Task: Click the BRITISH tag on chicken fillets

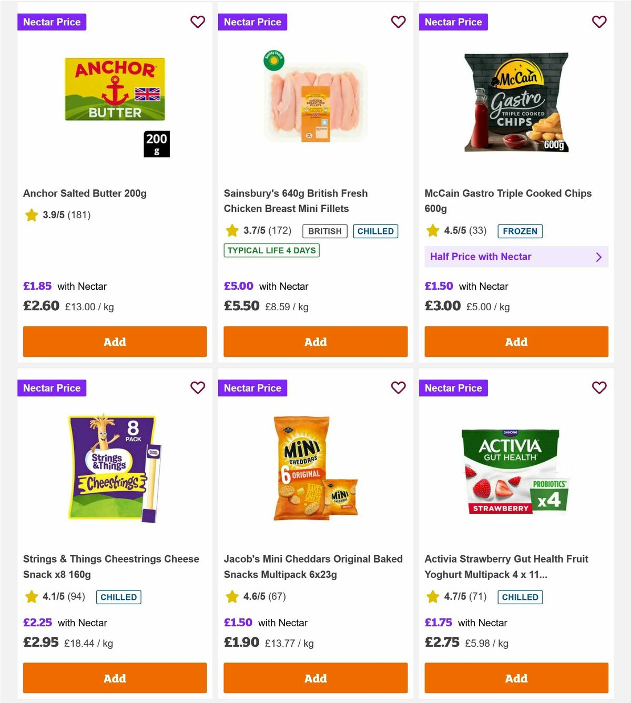Action: pos(324,231)
